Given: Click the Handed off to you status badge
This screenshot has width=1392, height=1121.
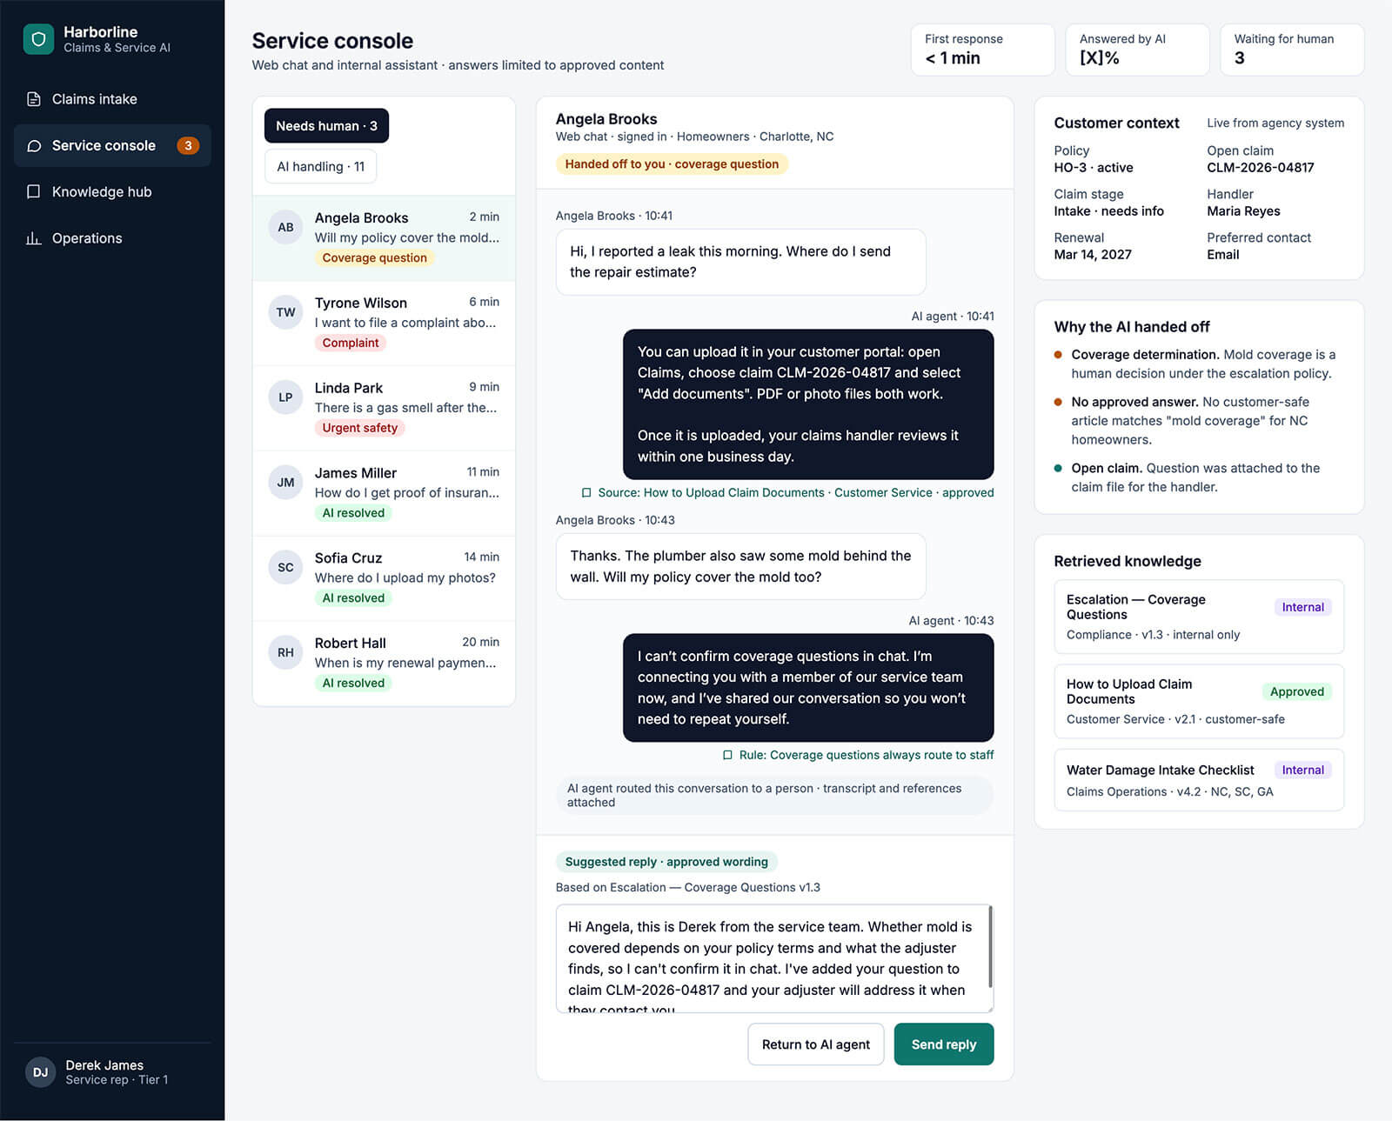Looking at the screenshot, I should (672, 164).
